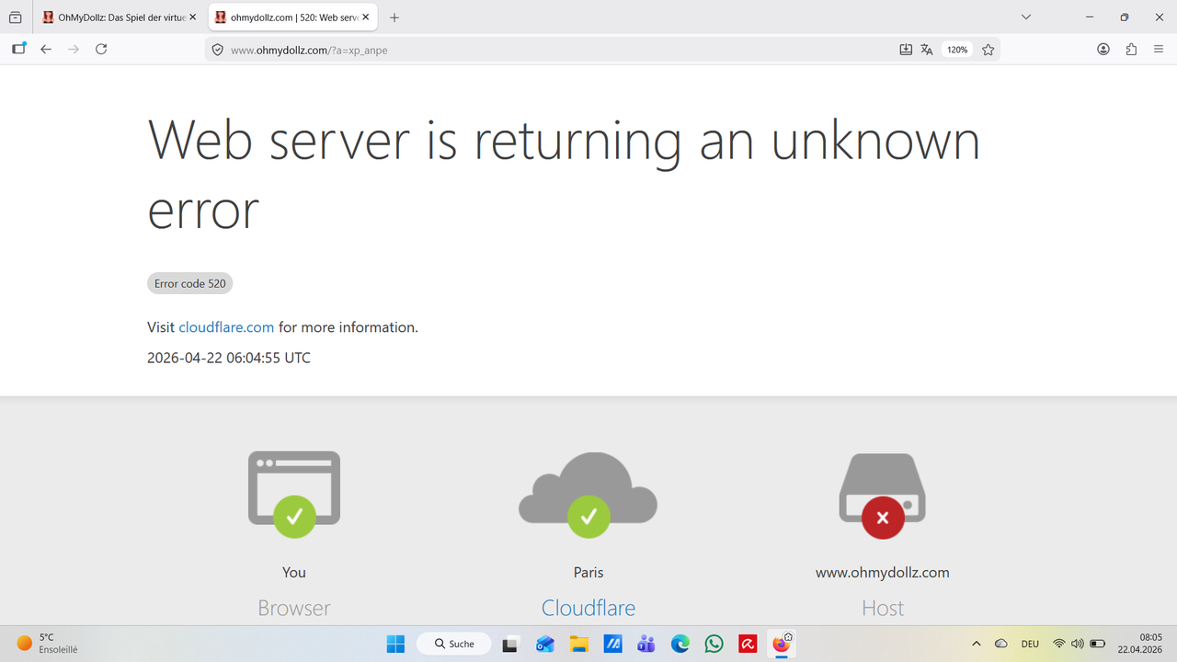Open the OneDrive cloud tray icon
1177x662 pixels.
click(x=1001, y=644)
